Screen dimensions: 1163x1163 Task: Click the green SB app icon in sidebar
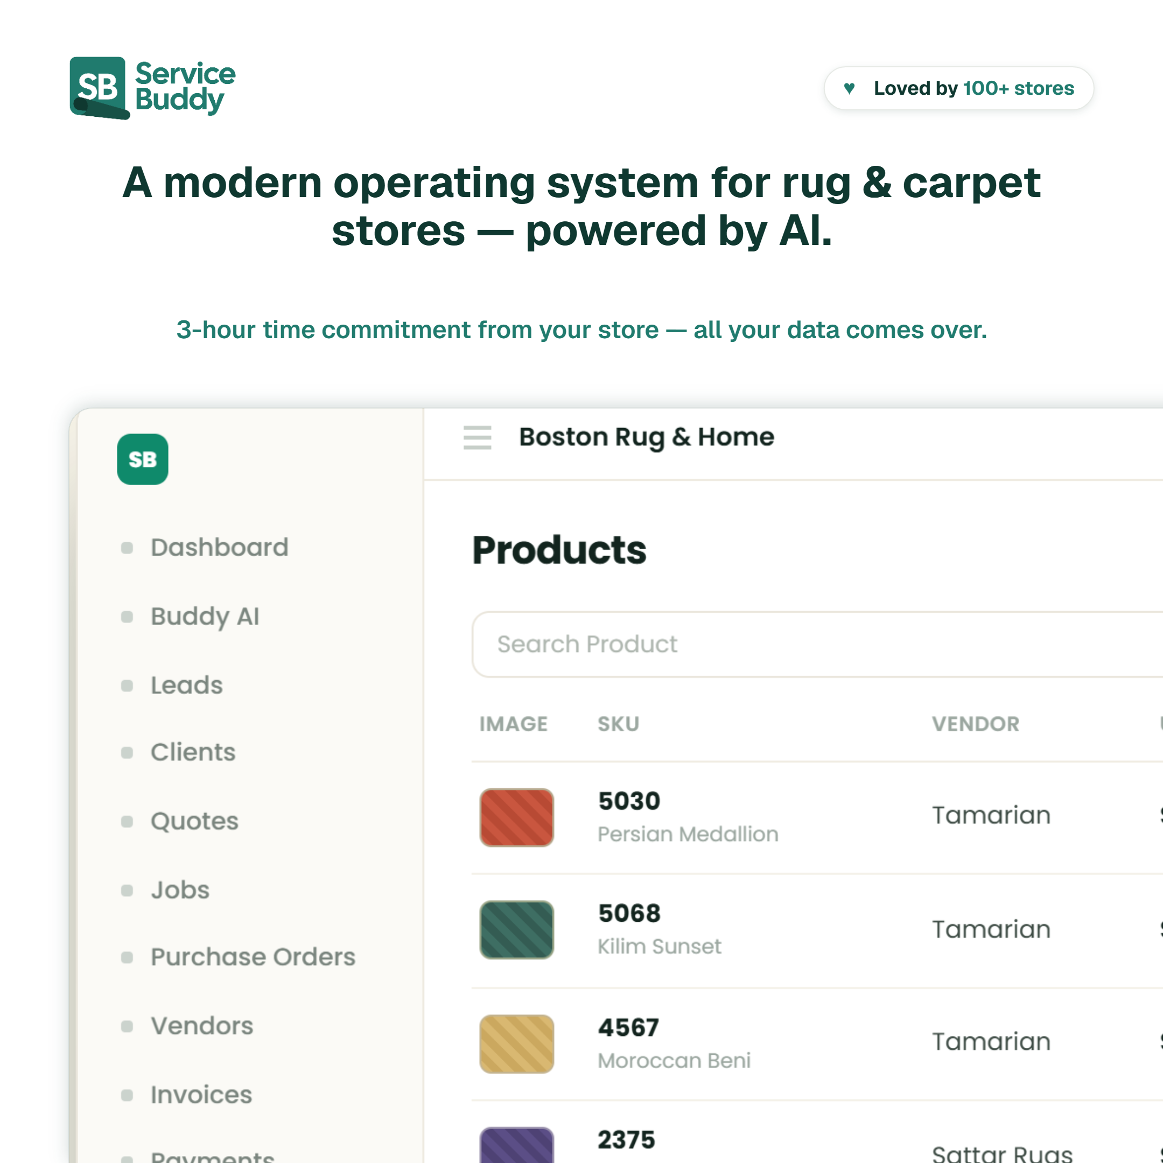[x=143, y=459]
